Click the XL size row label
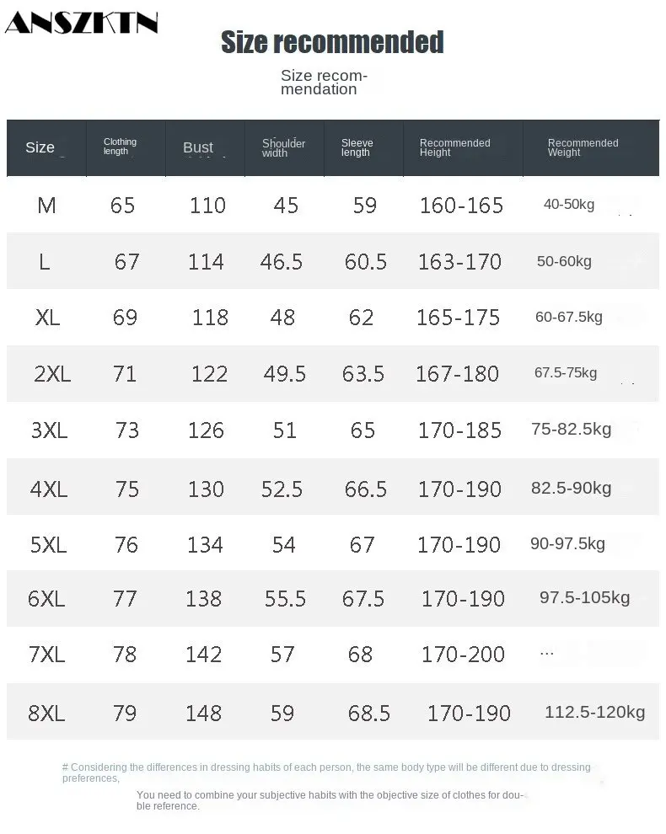 tap(47, 318)
